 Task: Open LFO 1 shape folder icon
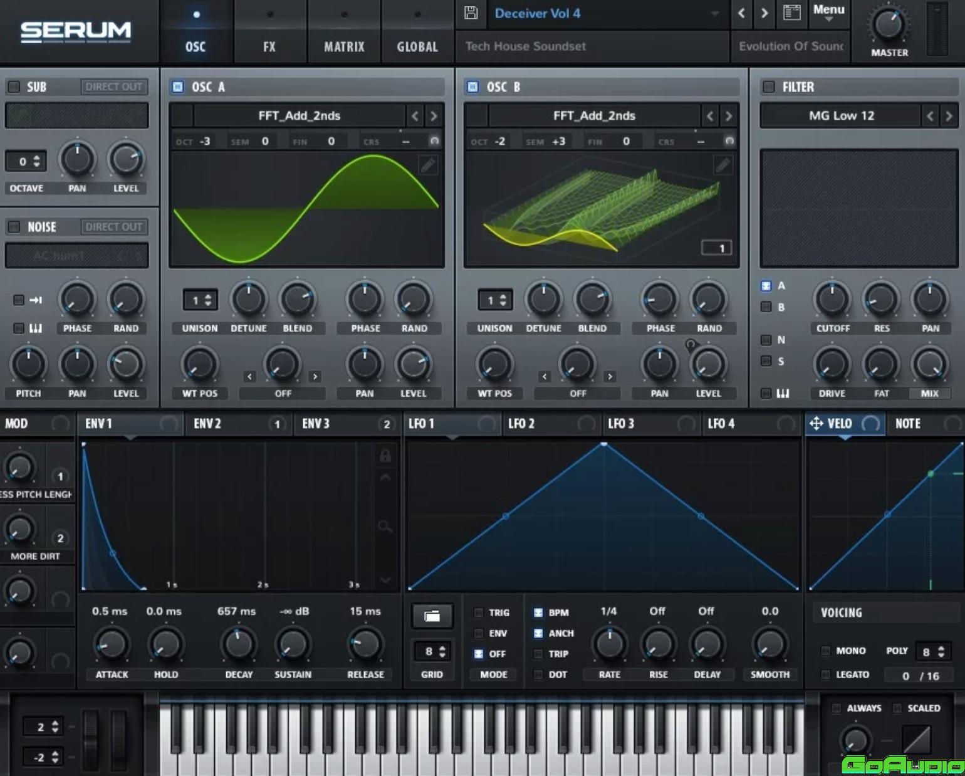pyautogui.click(x=432, y=616)
